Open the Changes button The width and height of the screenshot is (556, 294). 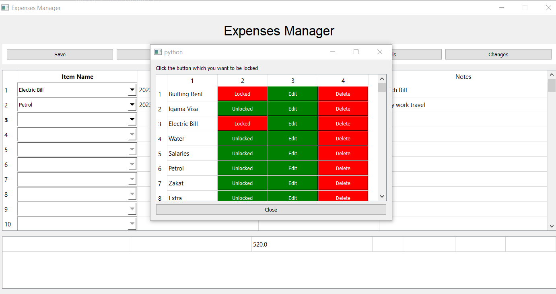pos(498,54)
